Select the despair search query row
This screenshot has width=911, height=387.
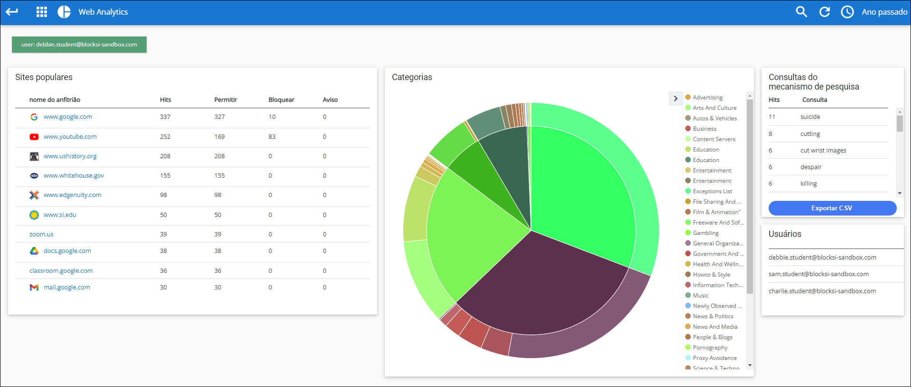click(x=828, y=167)
